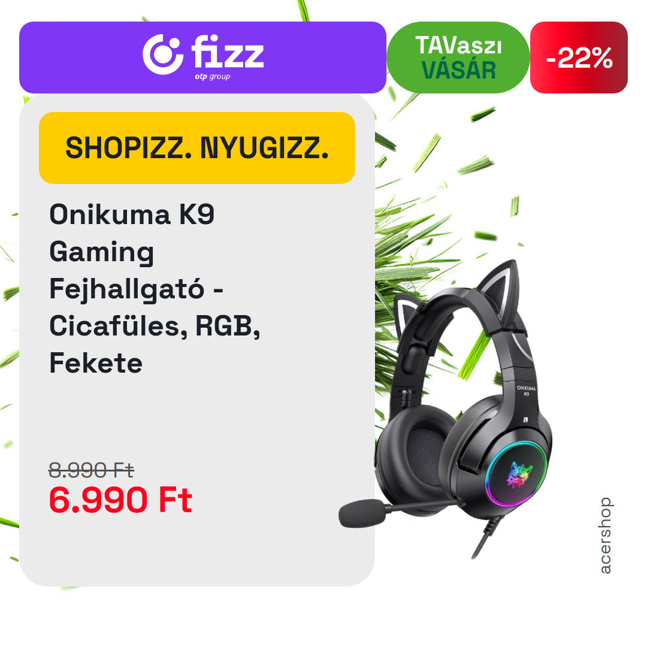Click the RGB light ring on earcup
Viewport: 647px width, 647px height.
516,473
